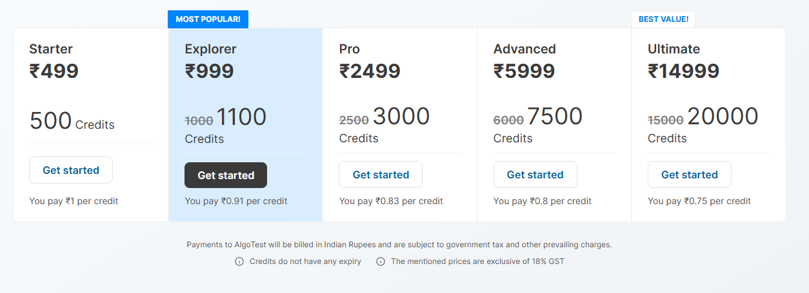Viewport: 809px width, 293px height.
Task: Click Get started under Explorer plan
Action: pos(226,175)
